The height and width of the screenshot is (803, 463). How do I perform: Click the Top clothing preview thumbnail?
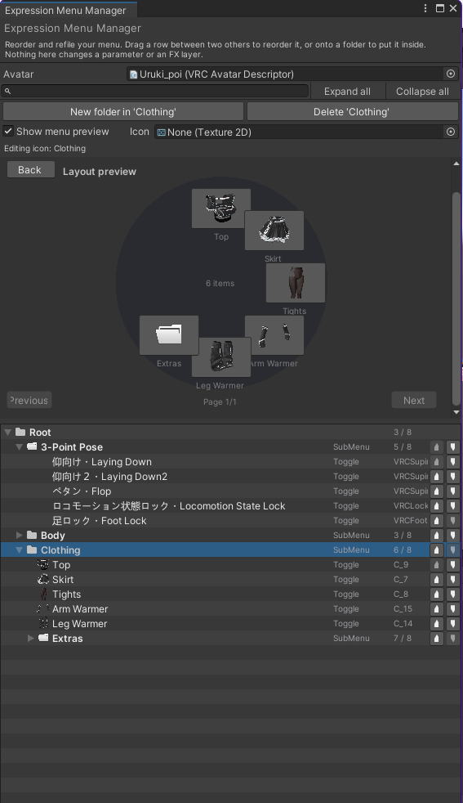(x=221, y=209)
